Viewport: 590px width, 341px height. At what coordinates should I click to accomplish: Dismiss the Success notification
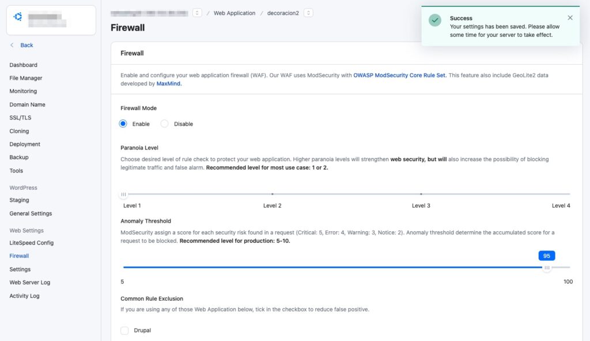570,18
